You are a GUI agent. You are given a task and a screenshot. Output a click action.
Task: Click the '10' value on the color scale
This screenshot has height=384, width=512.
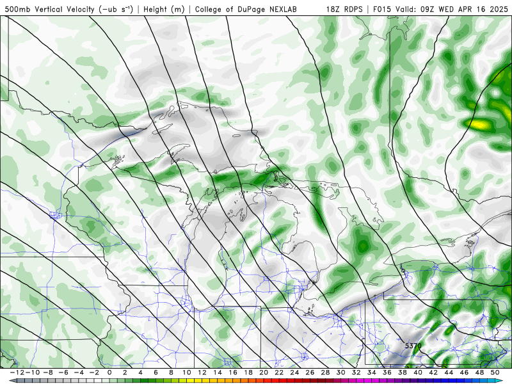pos(186,372)
